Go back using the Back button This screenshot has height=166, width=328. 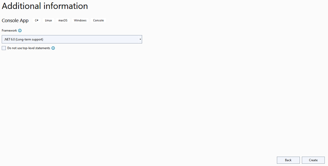click(x=288, y=160)
